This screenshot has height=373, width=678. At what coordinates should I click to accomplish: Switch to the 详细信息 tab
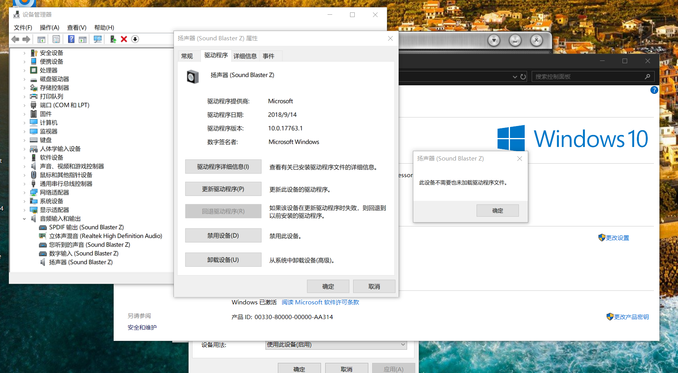(245, 56)
